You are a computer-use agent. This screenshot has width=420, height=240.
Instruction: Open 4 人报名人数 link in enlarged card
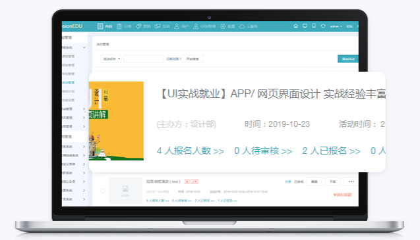191,151
